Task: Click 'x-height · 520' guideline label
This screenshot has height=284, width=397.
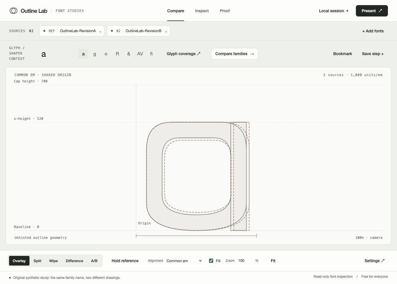Action: click(x=29, y=119)
